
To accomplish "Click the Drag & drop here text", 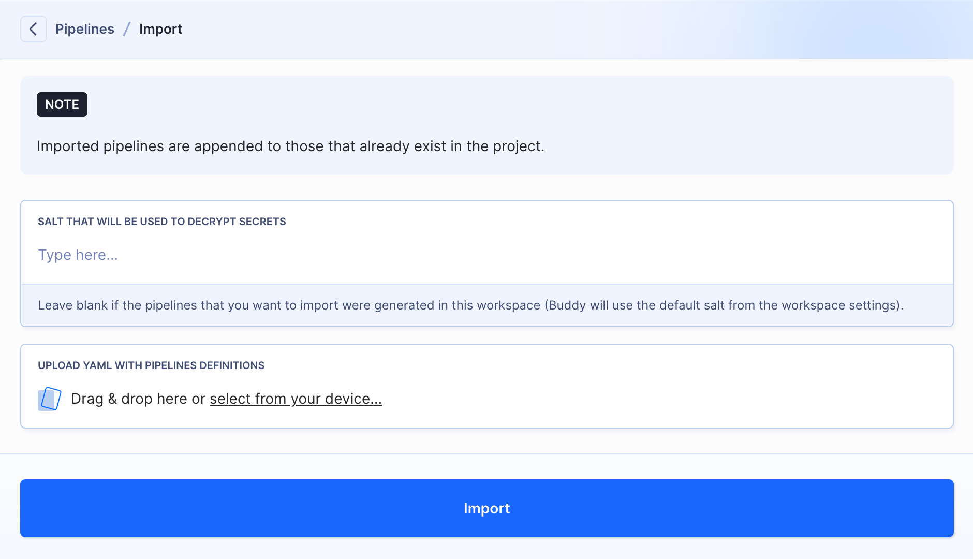I will 129,399.
